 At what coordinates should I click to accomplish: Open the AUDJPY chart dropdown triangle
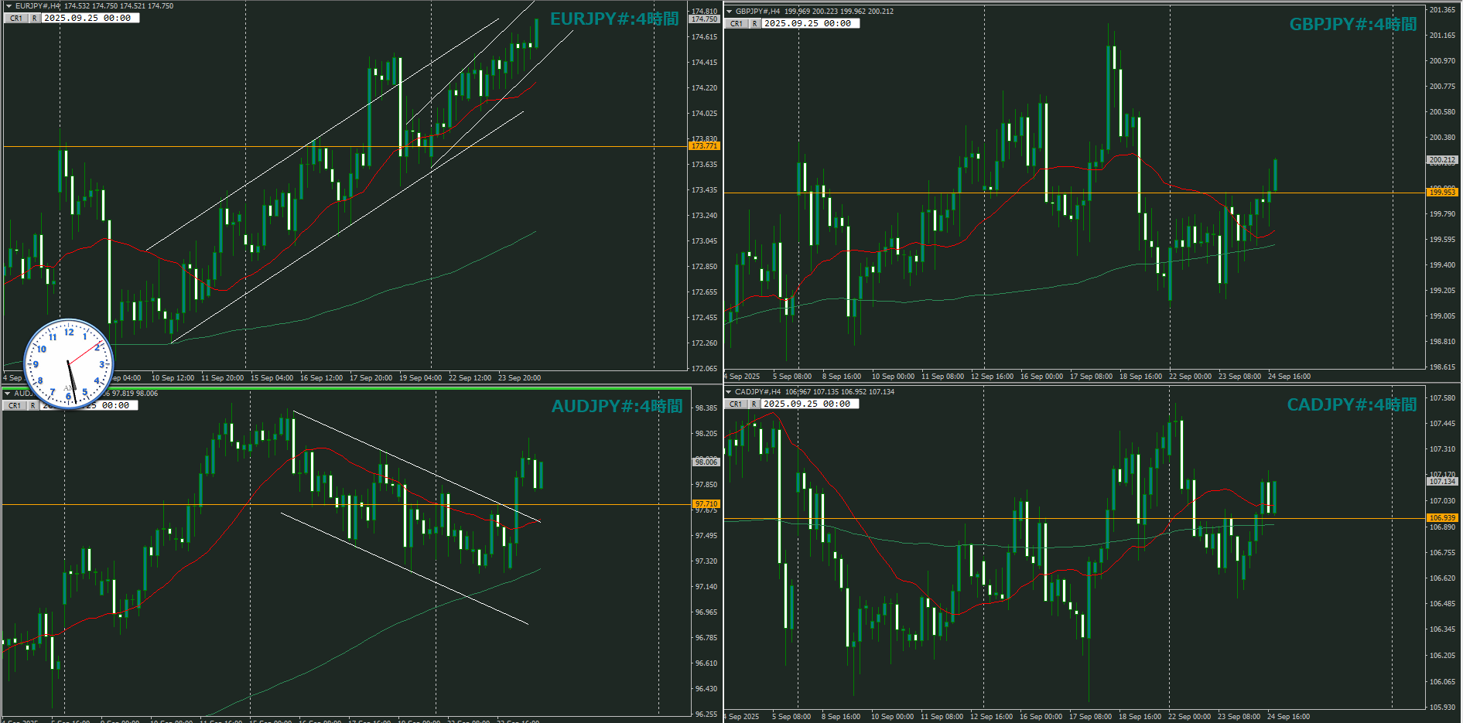8,394
